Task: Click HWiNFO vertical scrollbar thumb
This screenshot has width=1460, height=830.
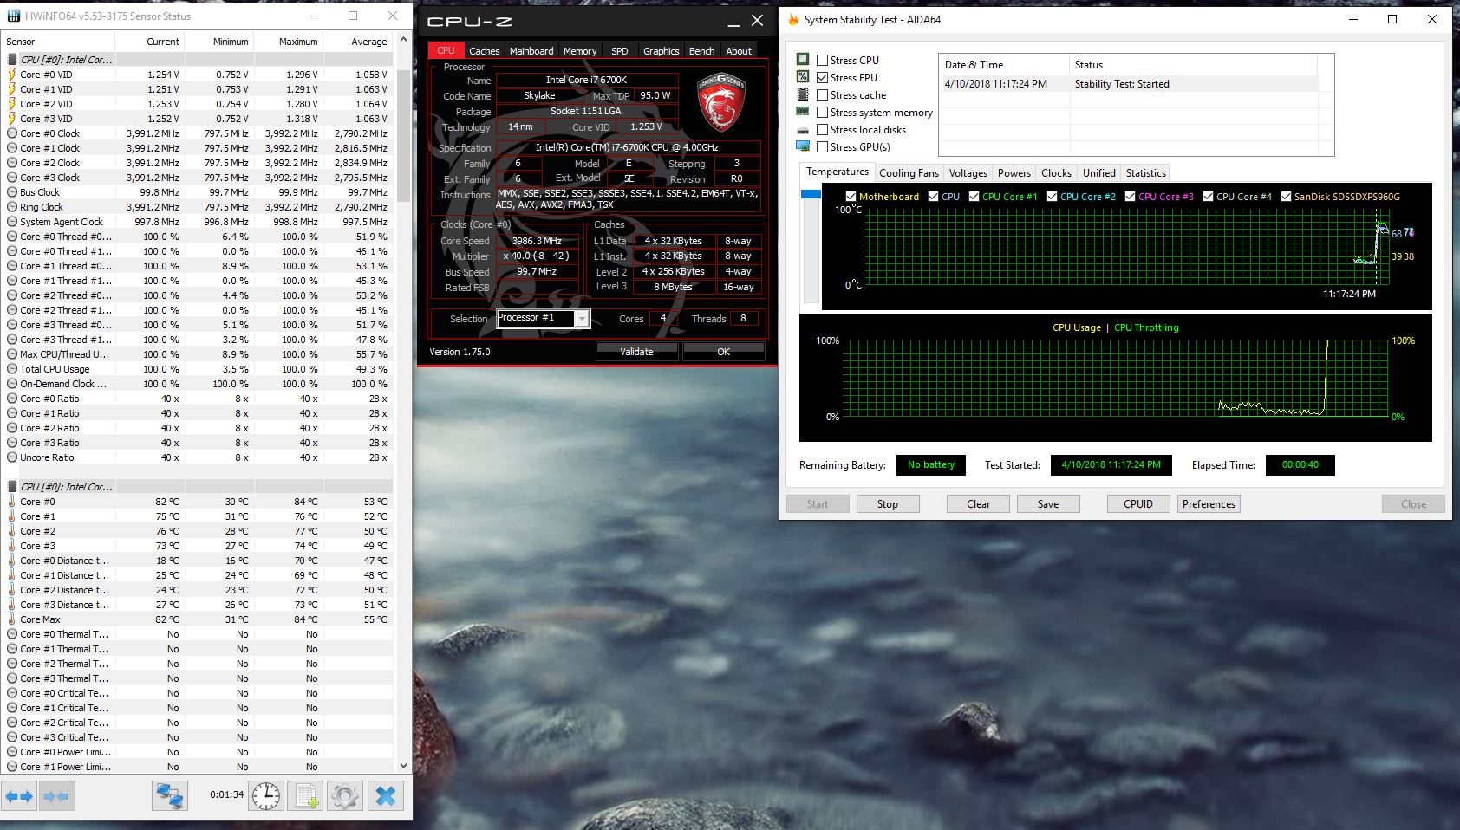Action: 403,134
